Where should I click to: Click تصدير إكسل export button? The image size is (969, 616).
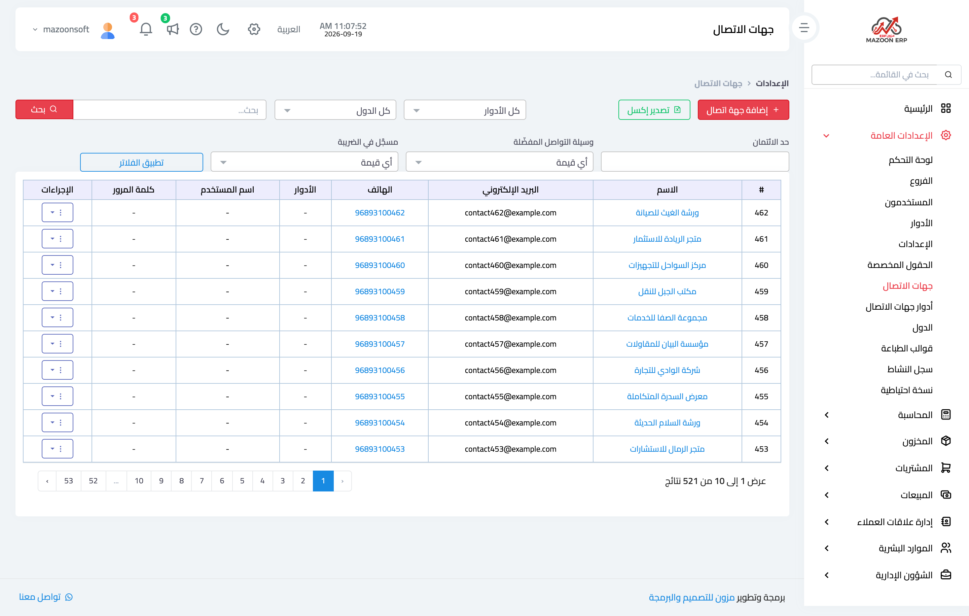(654, 110)
